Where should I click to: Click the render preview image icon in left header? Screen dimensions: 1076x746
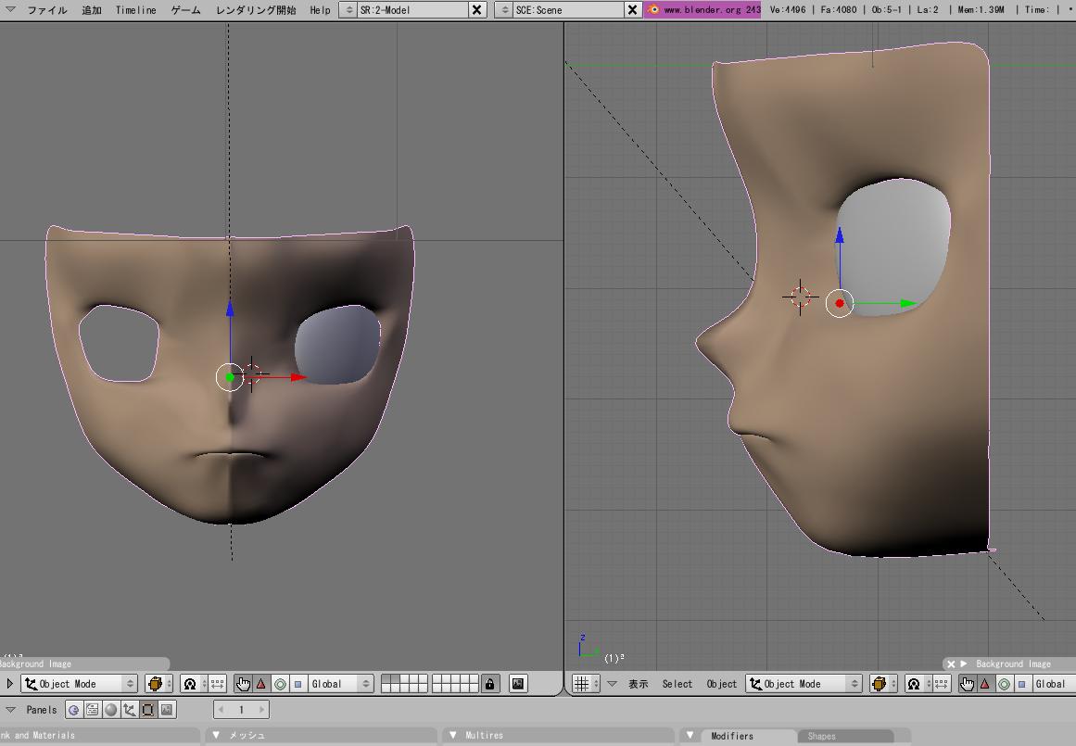click(x=518, y=684)
